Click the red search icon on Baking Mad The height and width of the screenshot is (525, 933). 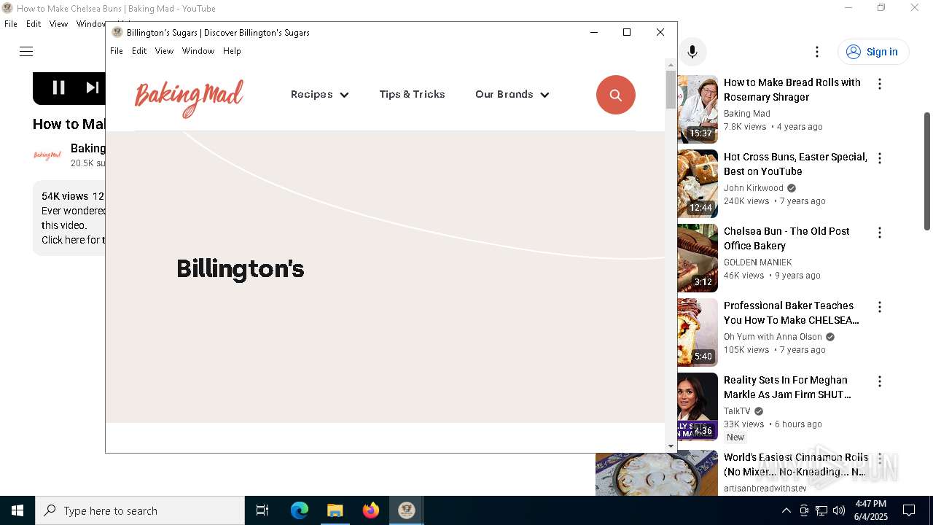click(616, 95)
